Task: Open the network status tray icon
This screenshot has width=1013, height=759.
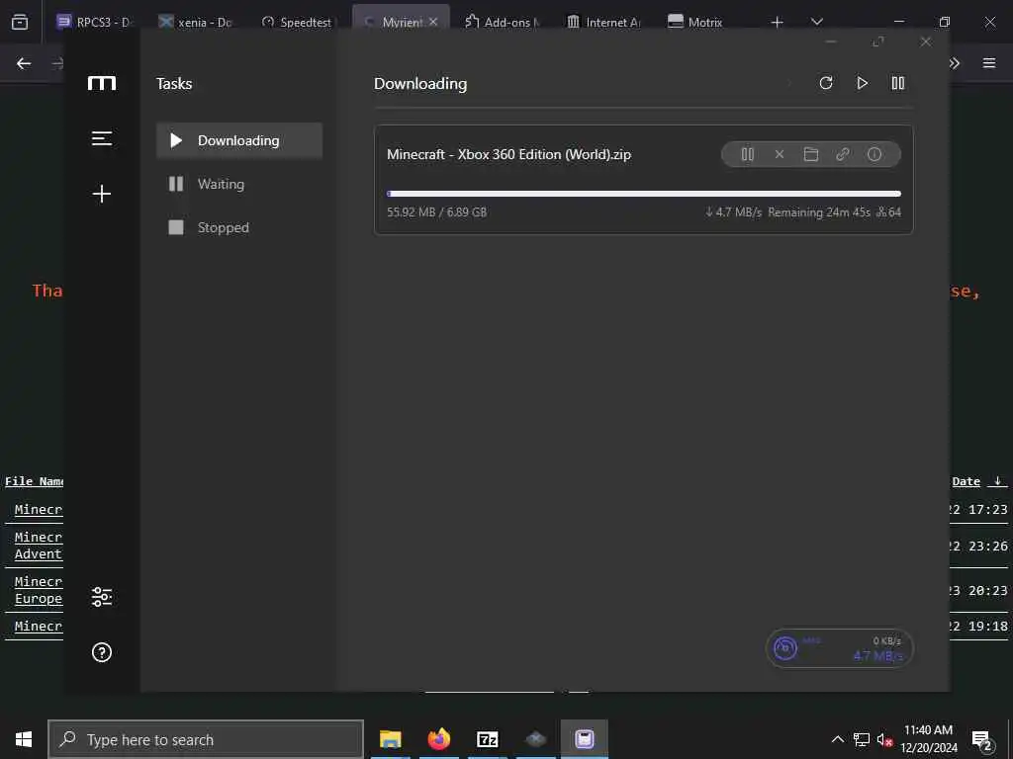Action: click(x=862, y=739)
